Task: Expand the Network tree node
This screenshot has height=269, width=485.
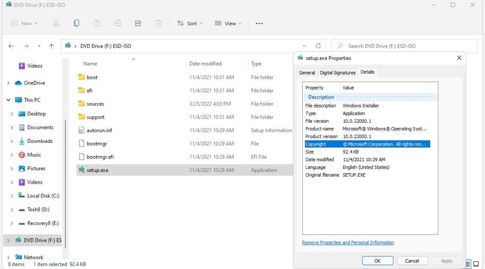Action: pyautogui.click(x=8, y=257)
